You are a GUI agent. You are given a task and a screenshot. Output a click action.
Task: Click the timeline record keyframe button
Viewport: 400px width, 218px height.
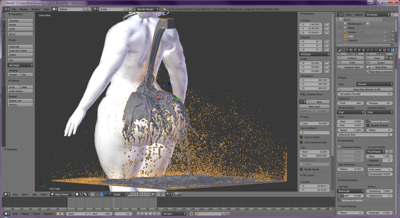[x=191, y=214]
